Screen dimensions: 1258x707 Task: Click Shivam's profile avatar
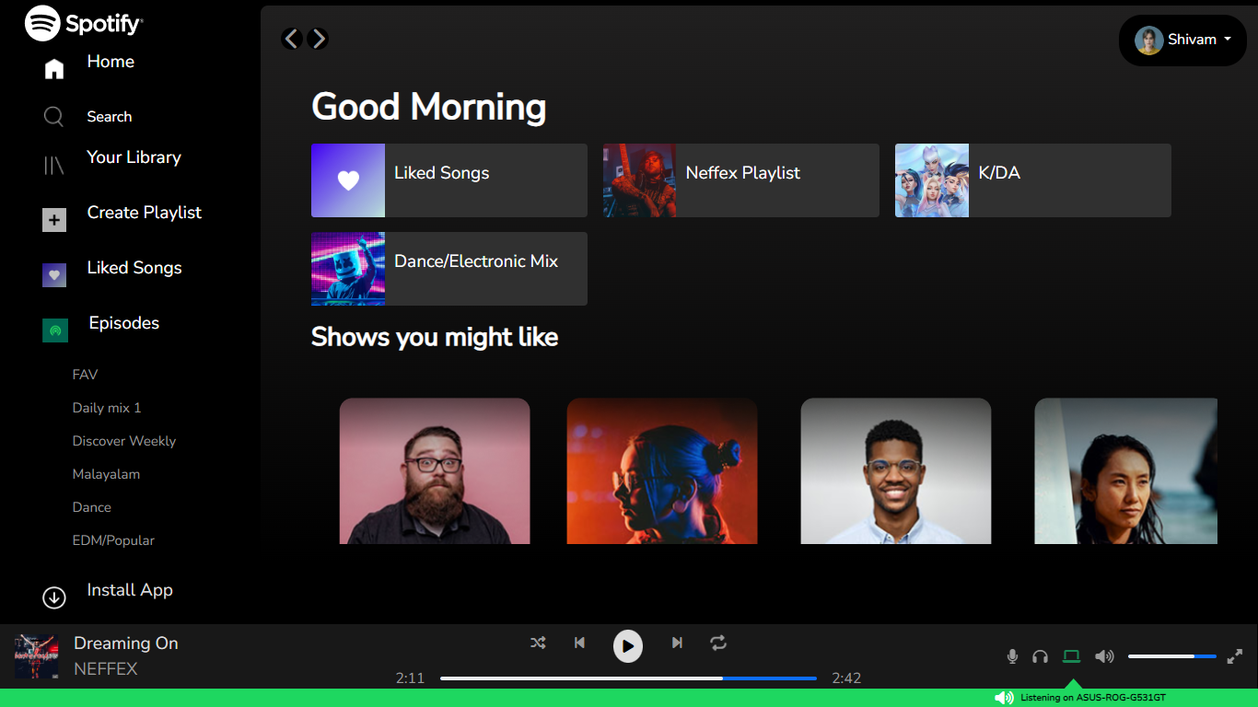(1148, 40)
